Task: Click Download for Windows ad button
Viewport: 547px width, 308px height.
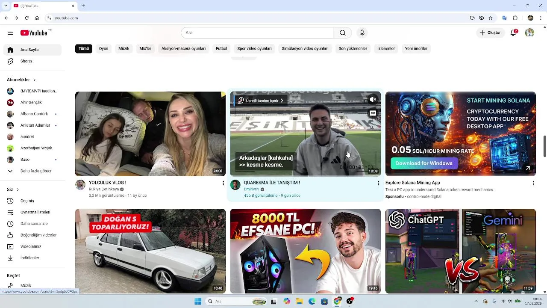Action: pyautogui.click(x=424, y=163)
